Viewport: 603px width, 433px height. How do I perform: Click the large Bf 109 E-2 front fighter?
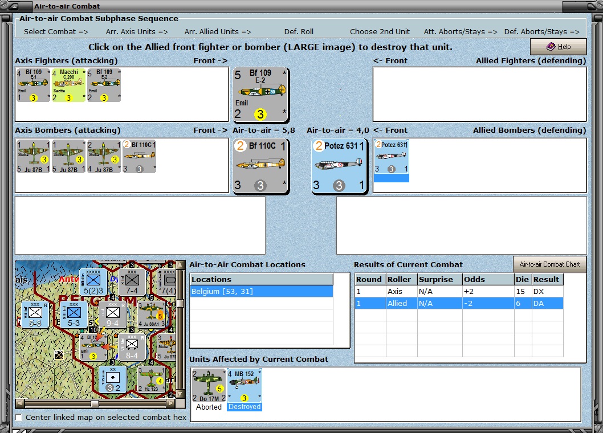click(x=260, y=95)
